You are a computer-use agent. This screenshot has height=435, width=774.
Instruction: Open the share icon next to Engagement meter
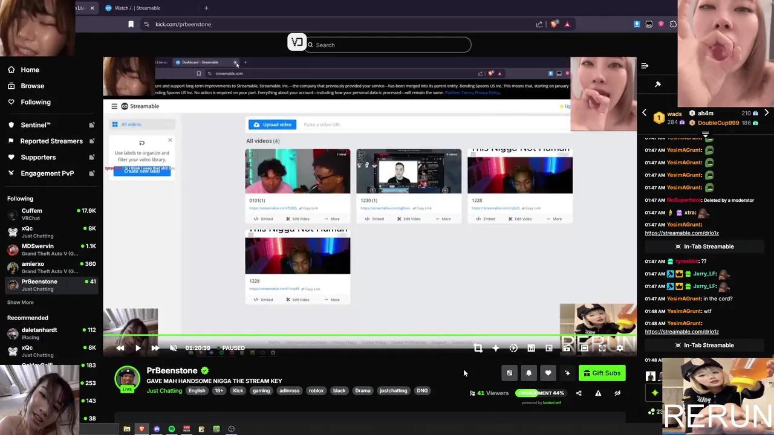coord(579,393)
